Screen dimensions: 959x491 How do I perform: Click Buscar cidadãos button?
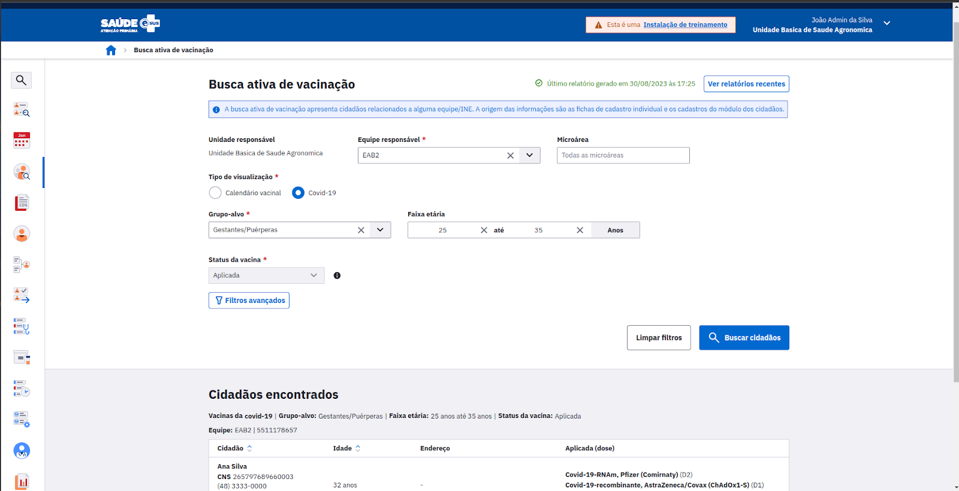point(744,338)
